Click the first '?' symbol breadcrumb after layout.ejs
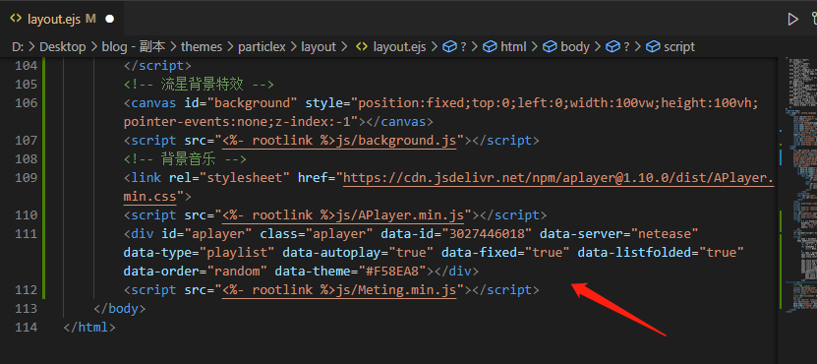This screenshot has width=817, height=364. pos(463,47)
